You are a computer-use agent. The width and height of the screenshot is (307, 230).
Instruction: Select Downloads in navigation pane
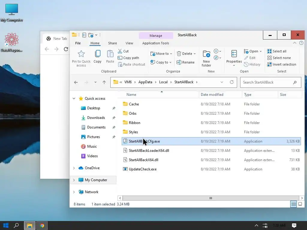(x=96, y=118)
